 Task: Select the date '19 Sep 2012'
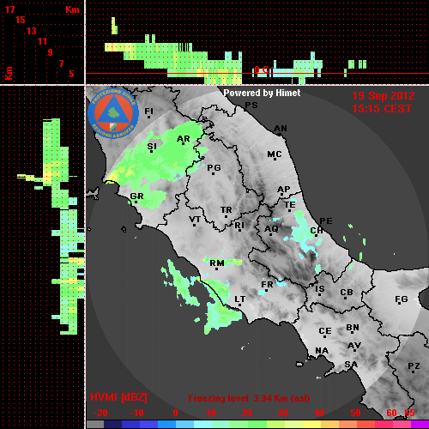384,96
